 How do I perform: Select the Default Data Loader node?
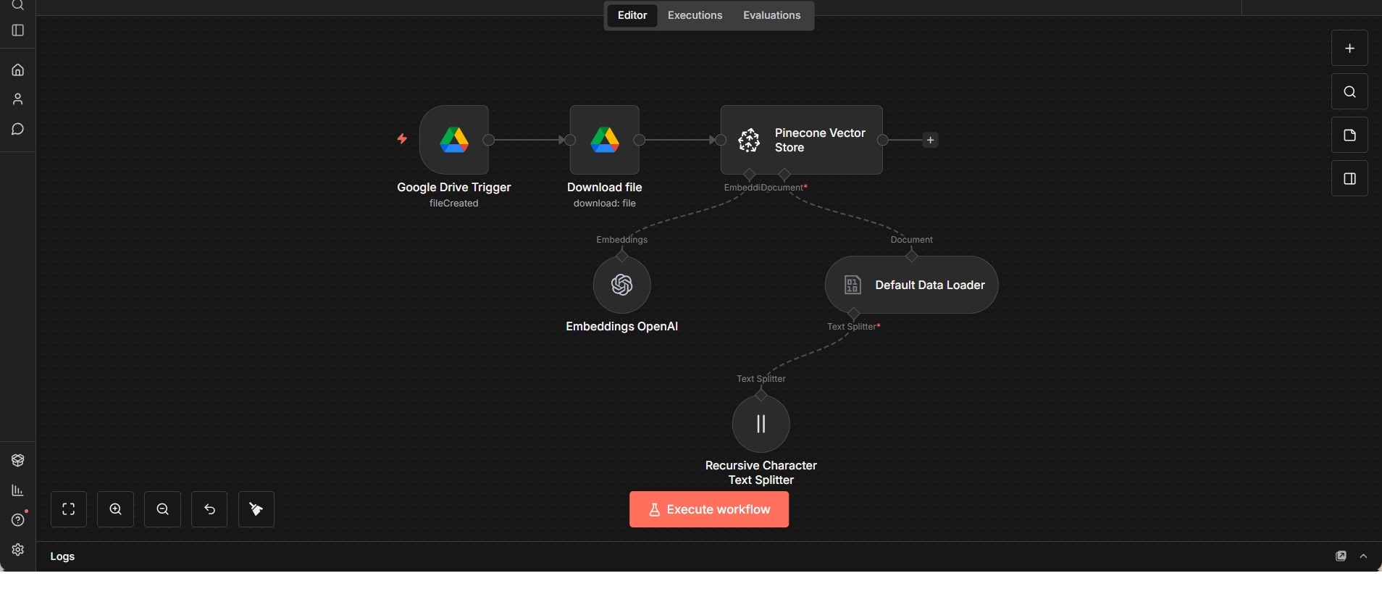[911, 285]
